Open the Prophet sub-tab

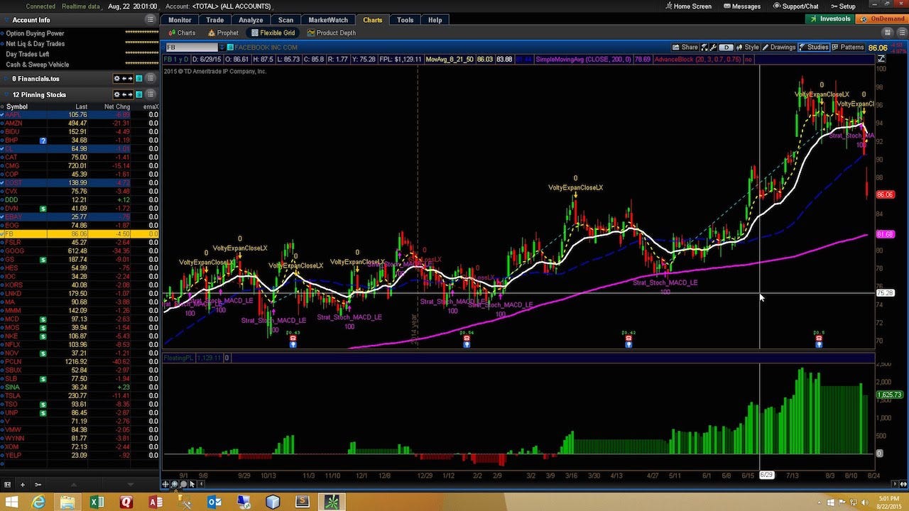pos(223,33)
